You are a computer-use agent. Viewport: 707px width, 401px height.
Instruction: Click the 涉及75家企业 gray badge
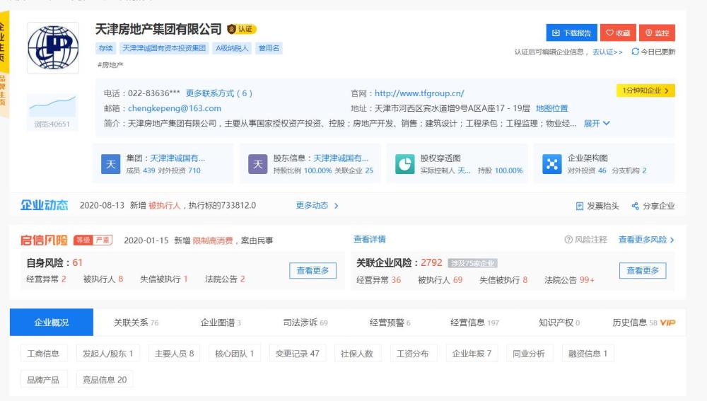click(472, 263)
